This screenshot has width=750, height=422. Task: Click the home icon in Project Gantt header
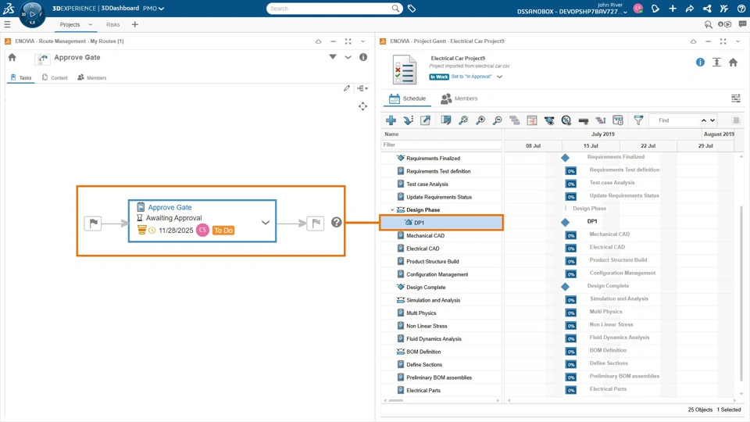[733, 63]
